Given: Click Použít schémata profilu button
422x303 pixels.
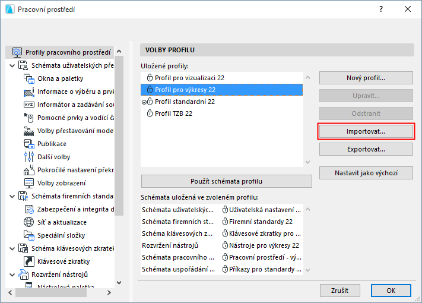Looking at the screenshot, I should click(227, 181).
